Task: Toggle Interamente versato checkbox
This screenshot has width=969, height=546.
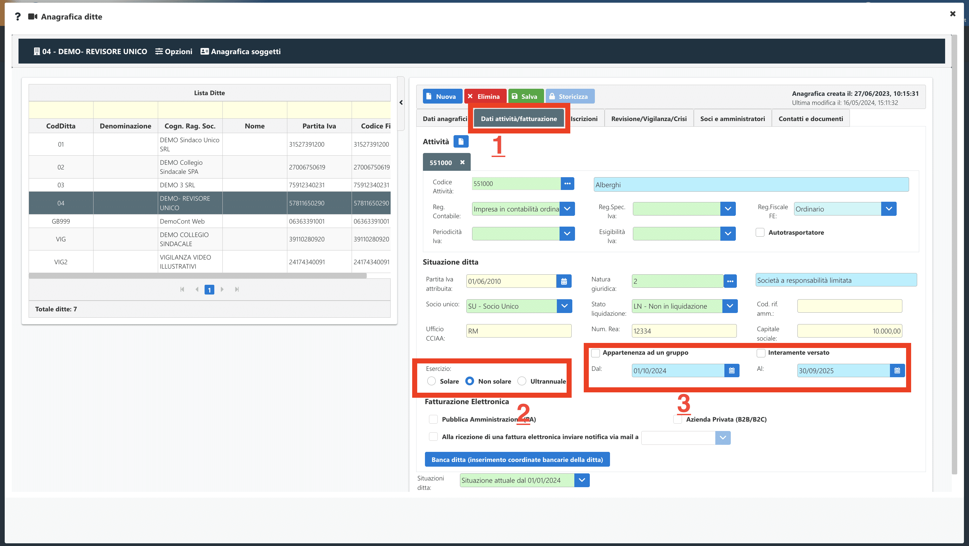Action: pos(761,353)
